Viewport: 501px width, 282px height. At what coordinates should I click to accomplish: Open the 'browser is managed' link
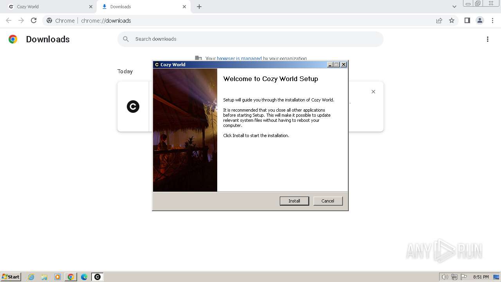[239, 59]
